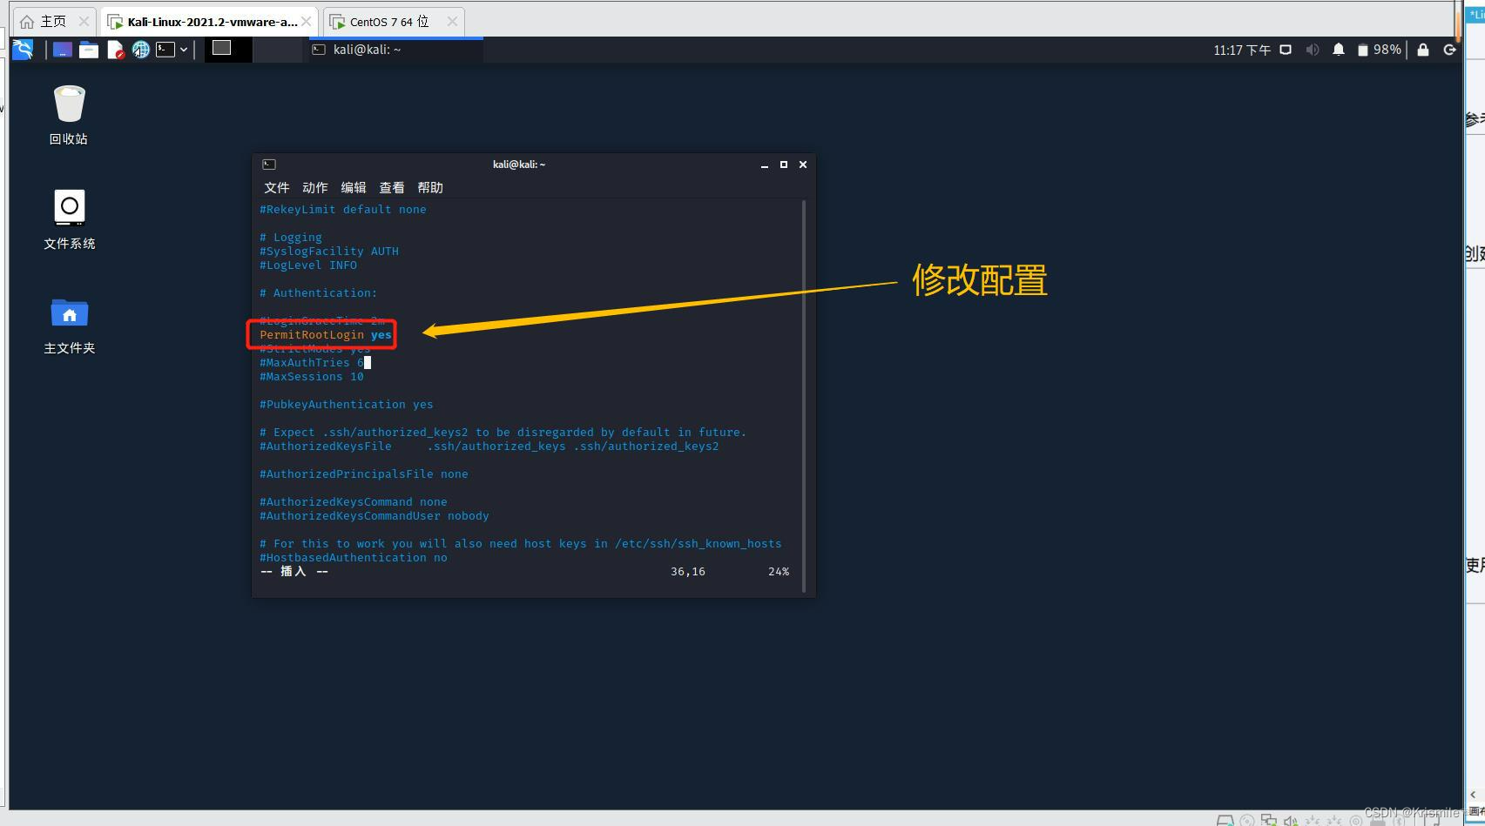Open the 动作 menu in the terminal
Viewport: 1485px width, 826px height.
coord(314,187)
